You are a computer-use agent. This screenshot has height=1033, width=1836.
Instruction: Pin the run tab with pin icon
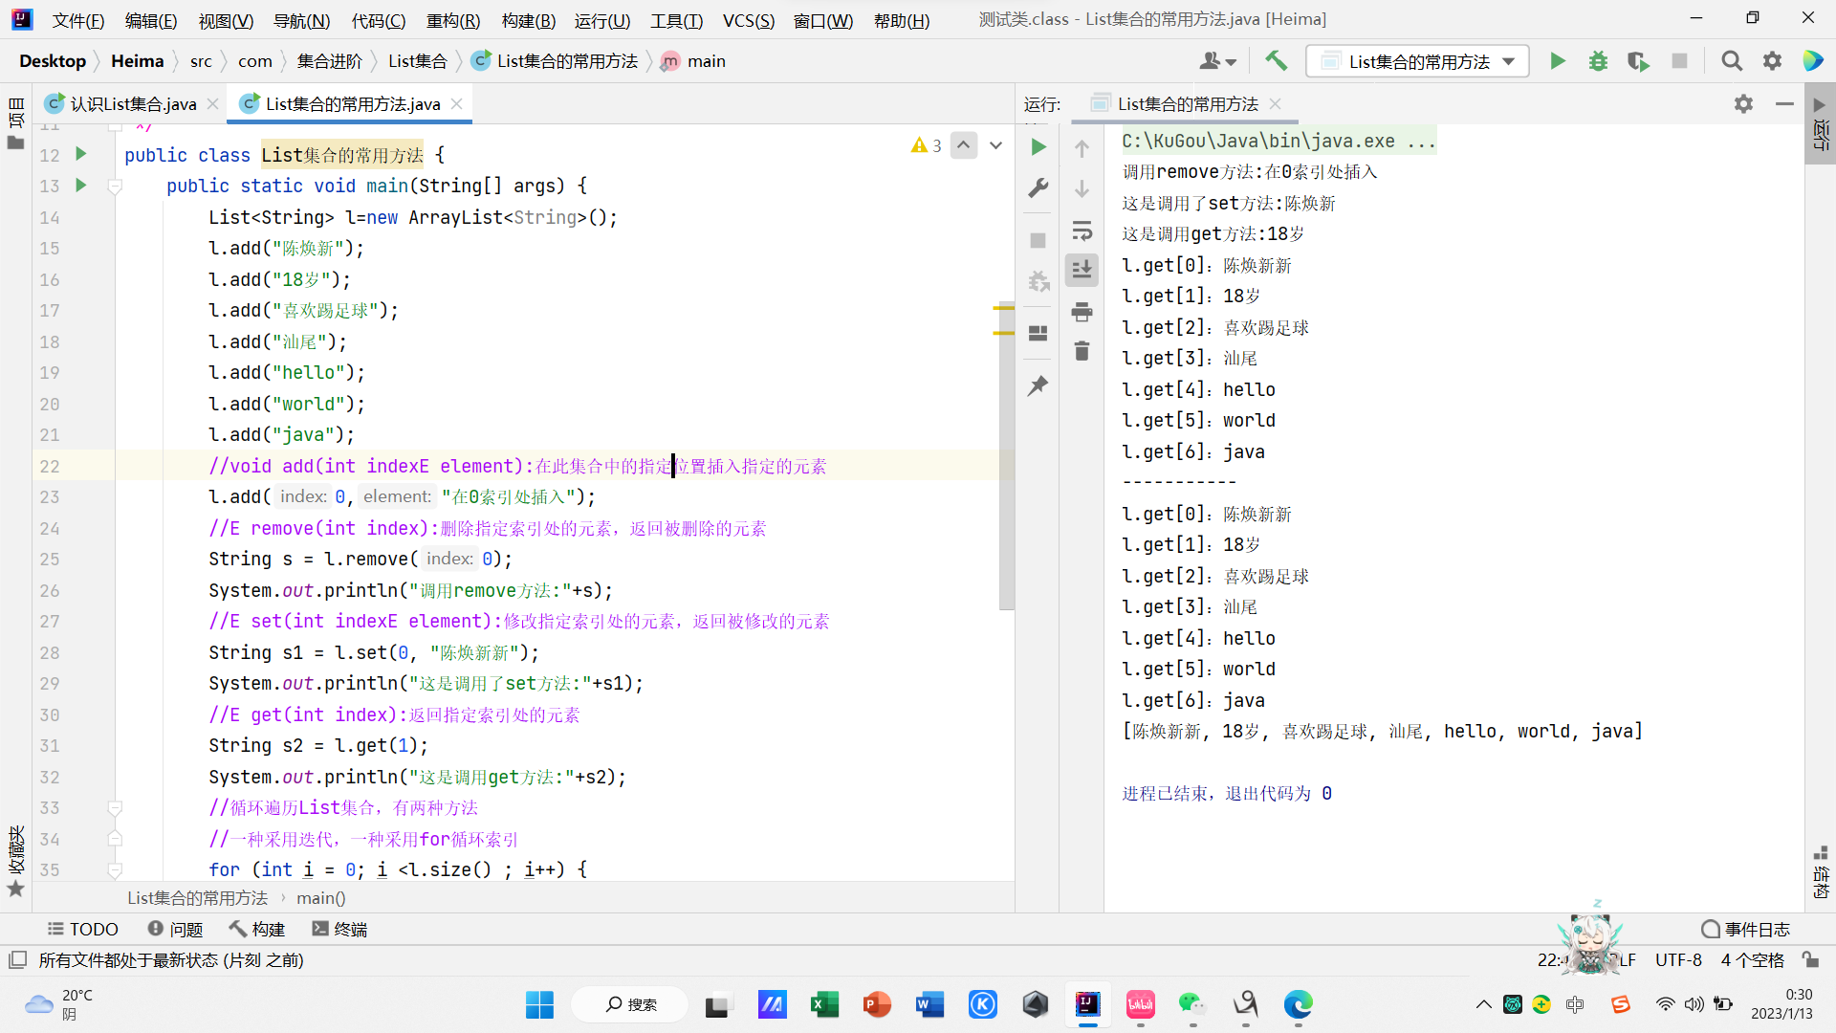1038,385
